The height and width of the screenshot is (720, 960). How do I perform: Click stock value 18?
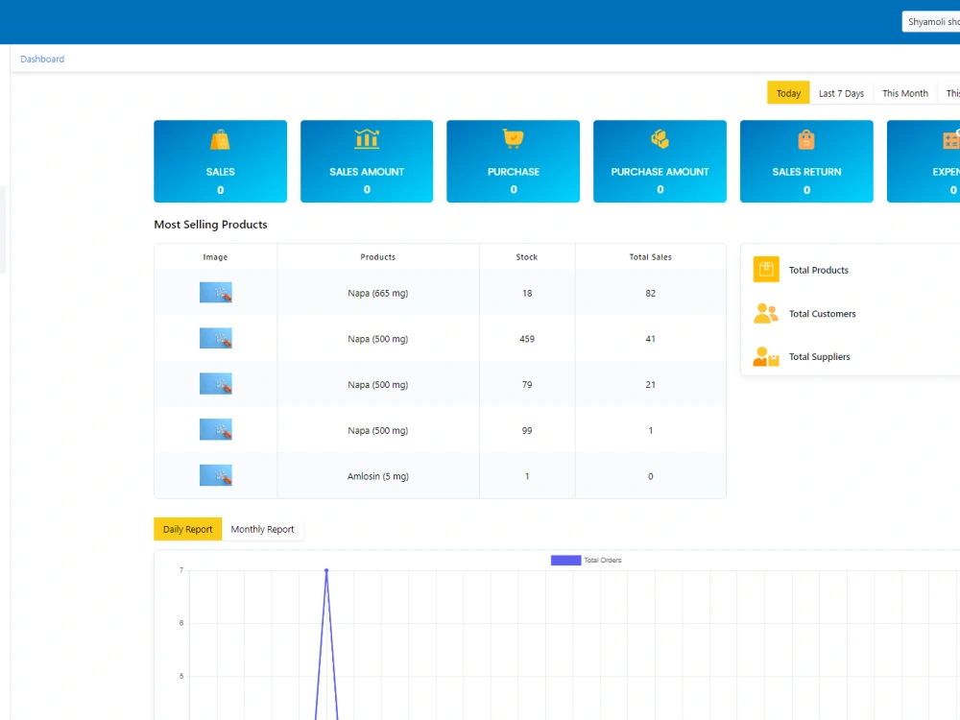(527, 293)
